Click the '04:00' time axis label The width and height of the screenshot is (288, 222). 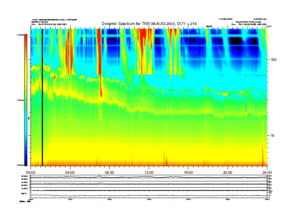coord(70,173)
